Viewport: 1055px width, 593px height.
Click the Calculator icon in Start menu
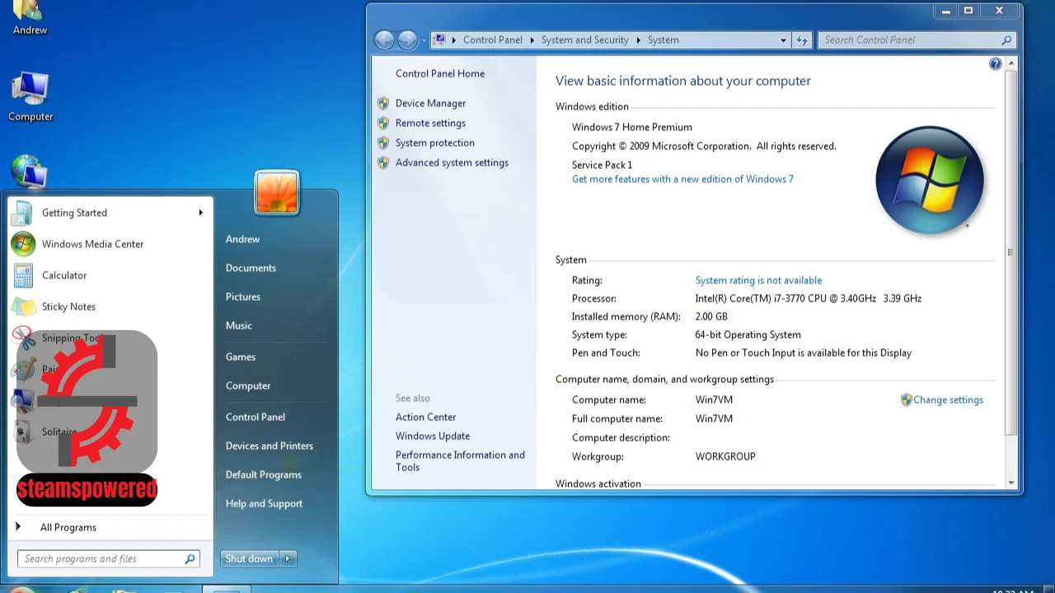pos(23,275)
